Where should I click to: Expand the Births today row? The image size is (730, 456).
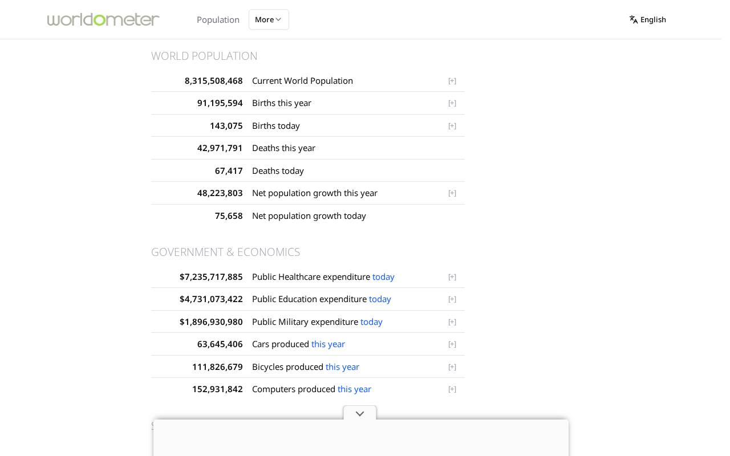[x=452, y=126]
